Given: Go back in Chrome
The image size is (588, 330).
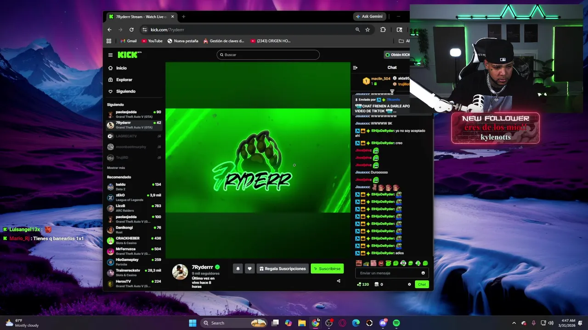Looking at the screenshot, I should tap(109, 30).
